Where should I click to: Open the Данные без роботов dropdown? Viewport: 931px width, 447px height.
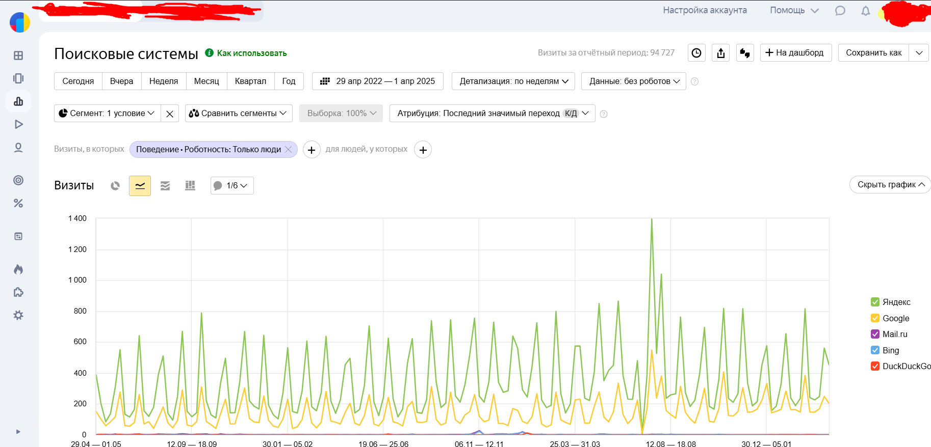[x=633, y=81]
